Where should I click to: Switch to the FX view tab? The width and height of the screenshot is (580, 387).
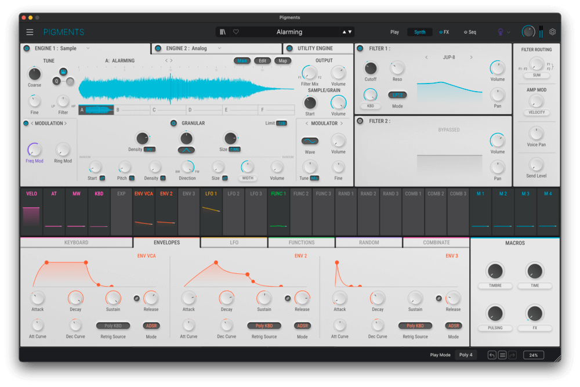click(x=444, y=32)
